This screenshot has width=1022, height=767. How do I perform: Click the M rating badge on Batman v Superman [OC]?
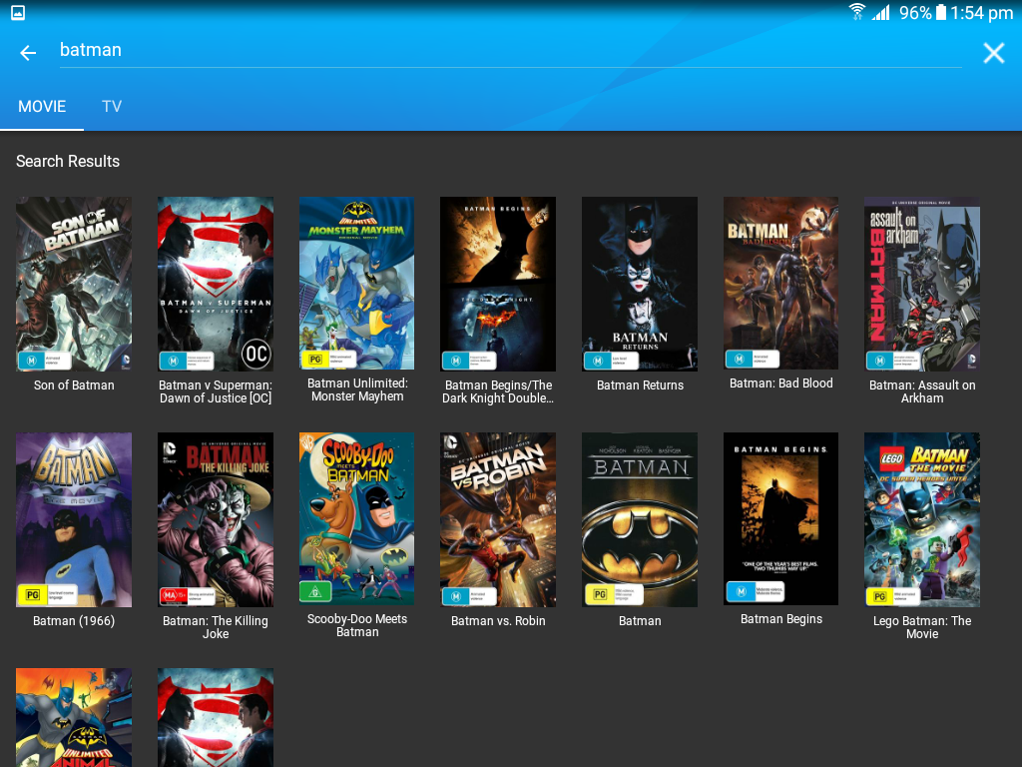click(x=187, y=360)
